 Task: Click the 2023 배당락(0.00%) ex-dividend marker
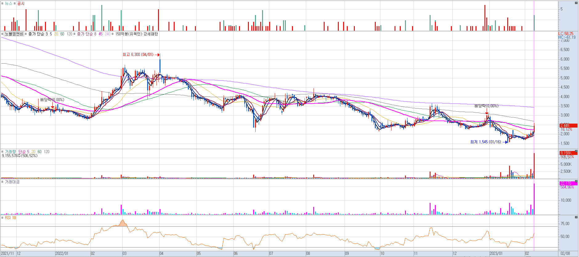486,106
